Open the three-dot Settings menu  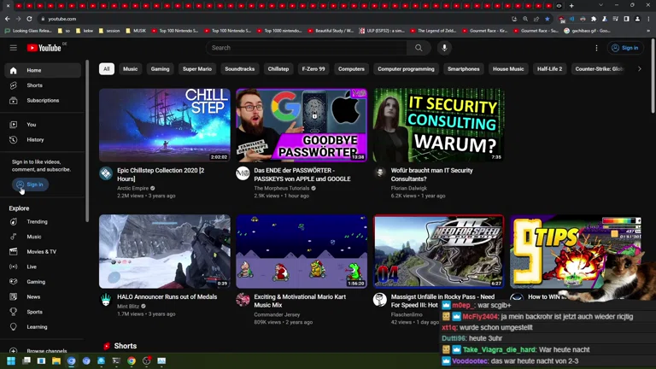click(596, 48)
